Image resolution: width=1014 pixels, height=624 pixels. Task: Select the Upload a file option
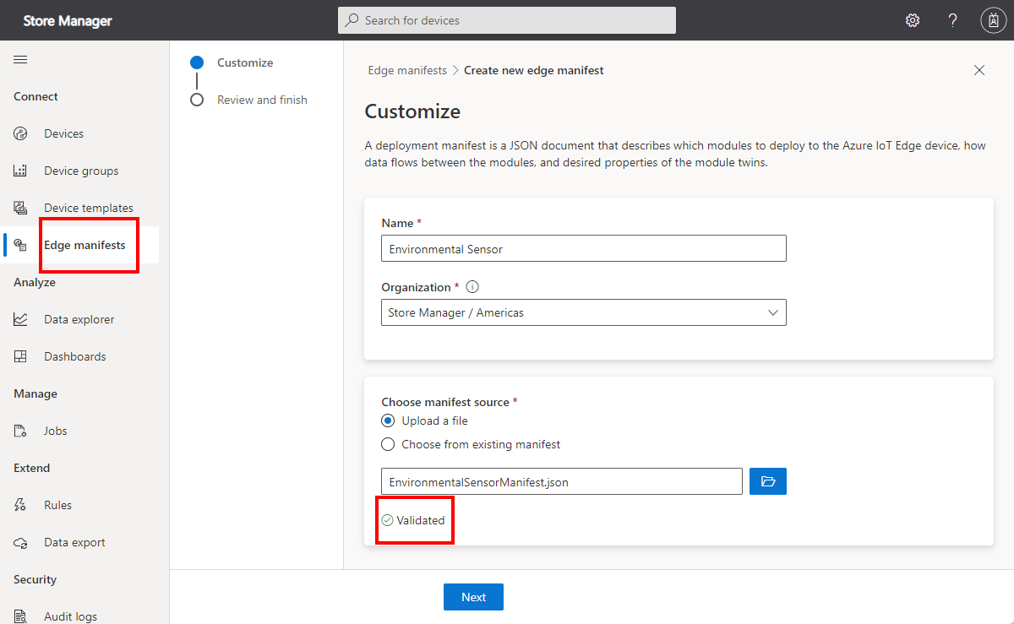tap(387, 420)
